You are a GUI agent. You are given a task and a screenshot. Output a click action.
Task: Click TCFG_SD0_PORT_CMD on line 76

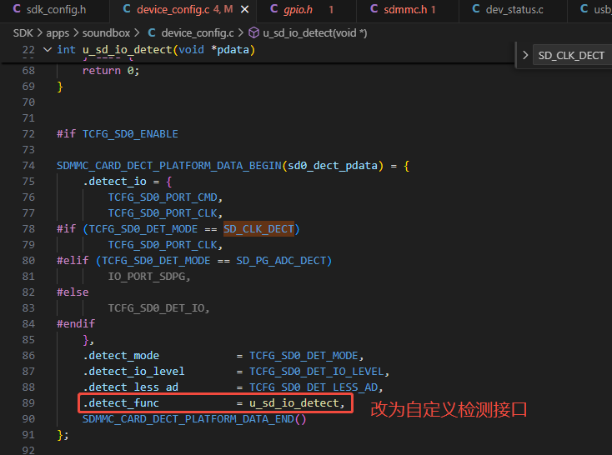163,197
